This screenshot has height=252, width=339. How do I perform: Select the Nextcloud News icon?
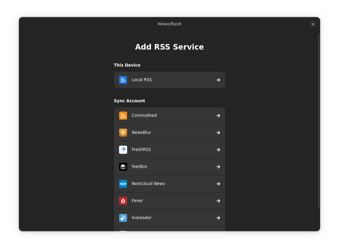pyautogui.click(x=123, y=184)
